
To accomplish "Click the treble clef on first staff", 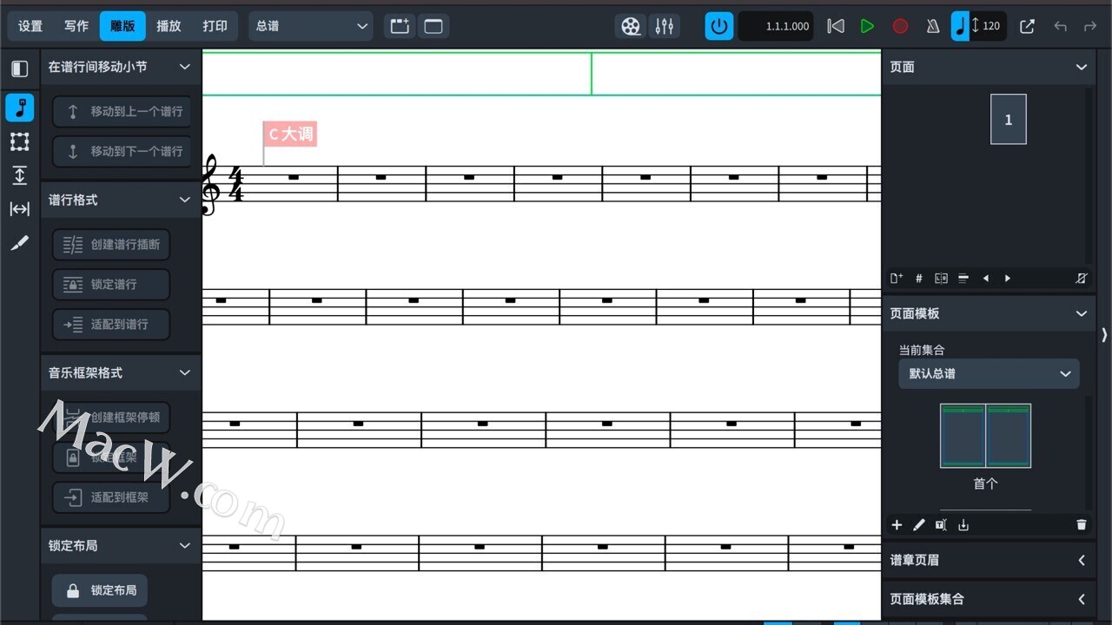I will coord(209,185).
